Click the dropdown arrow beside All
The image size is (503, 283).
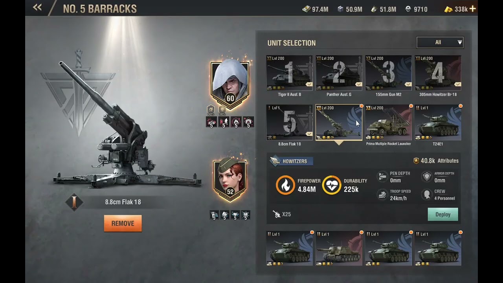click(459, 42)
